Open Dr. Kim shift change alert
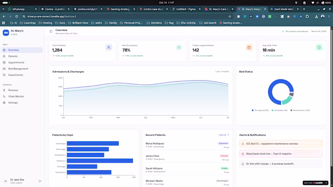This screenshot has height=187, width=333. tap(281, 164)
